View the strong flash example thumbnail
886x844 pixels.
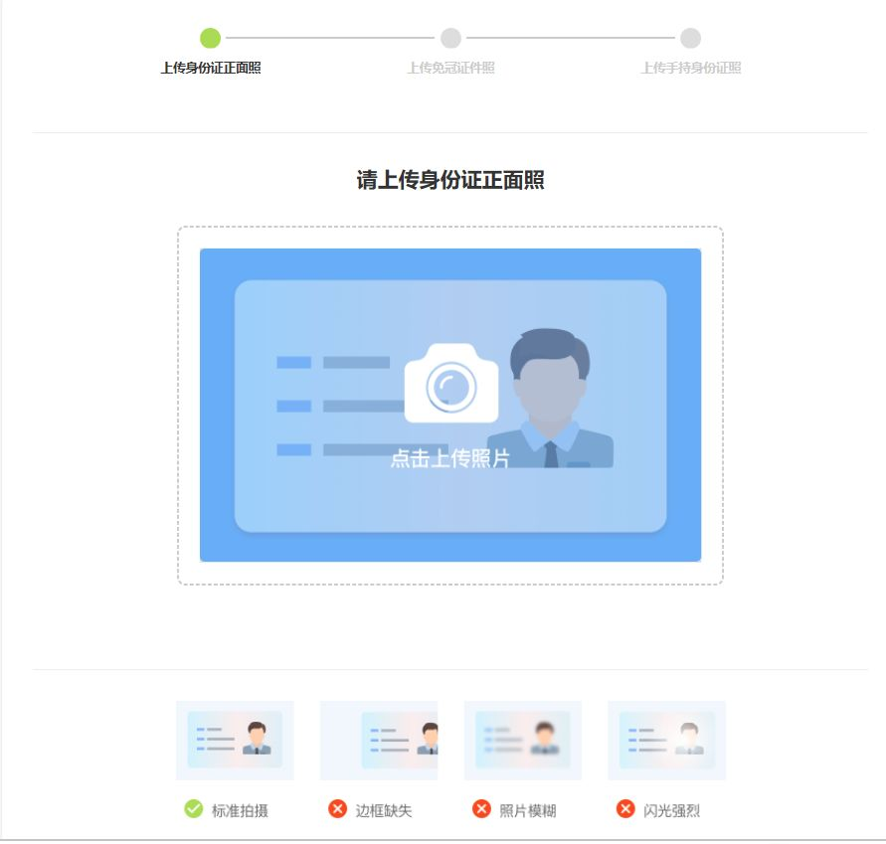pos(666,741)
